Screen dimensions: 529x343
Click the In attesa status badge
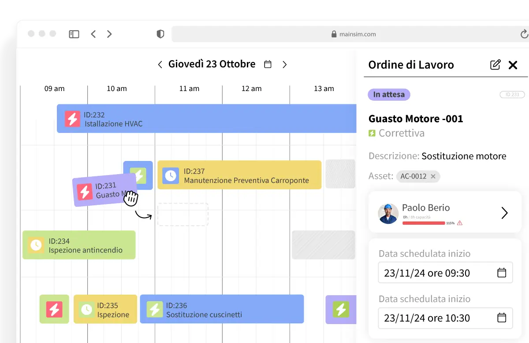(389, 95)
